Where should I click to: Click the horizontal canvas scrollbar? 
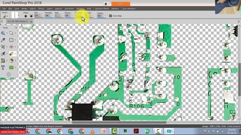pos(119,122)
